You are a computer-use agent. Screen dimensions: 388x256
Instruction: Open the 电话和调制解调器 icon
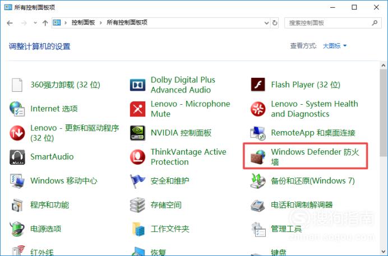pos(258,205)
